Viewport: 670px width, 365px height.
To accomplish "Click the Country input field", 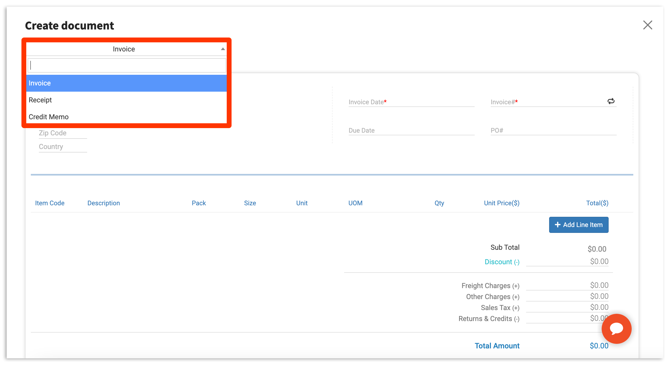I will click(63, 147).
